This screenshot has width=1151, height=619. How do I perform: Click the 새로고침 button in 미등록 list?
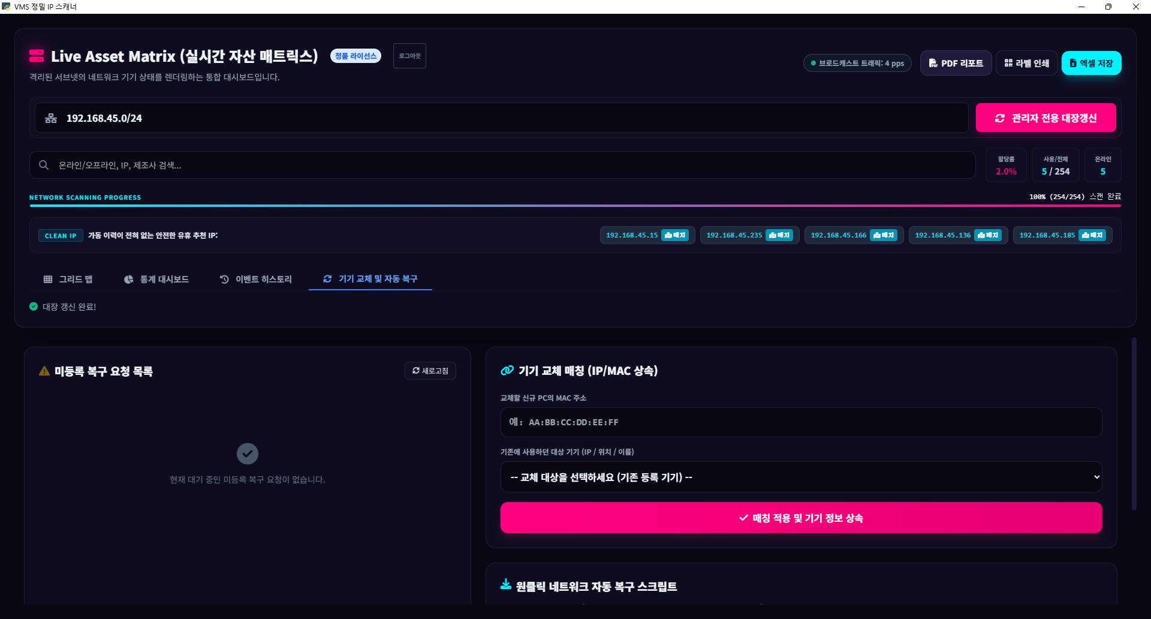(x=430, y=371)
